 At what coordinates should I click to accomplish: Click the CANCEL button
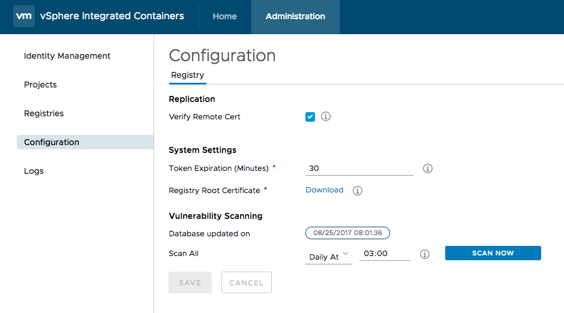pos(247,282)
